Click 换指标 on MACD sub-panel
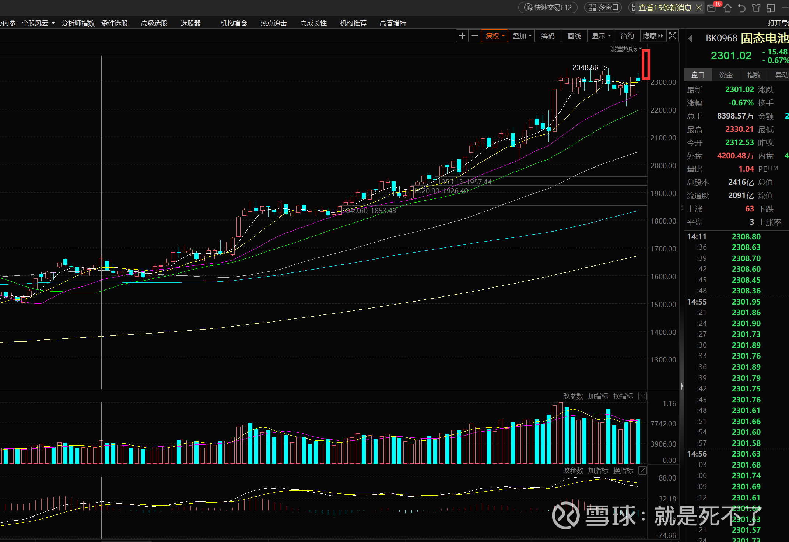Screen dimensions: 789x542 (x=623, y=471)
